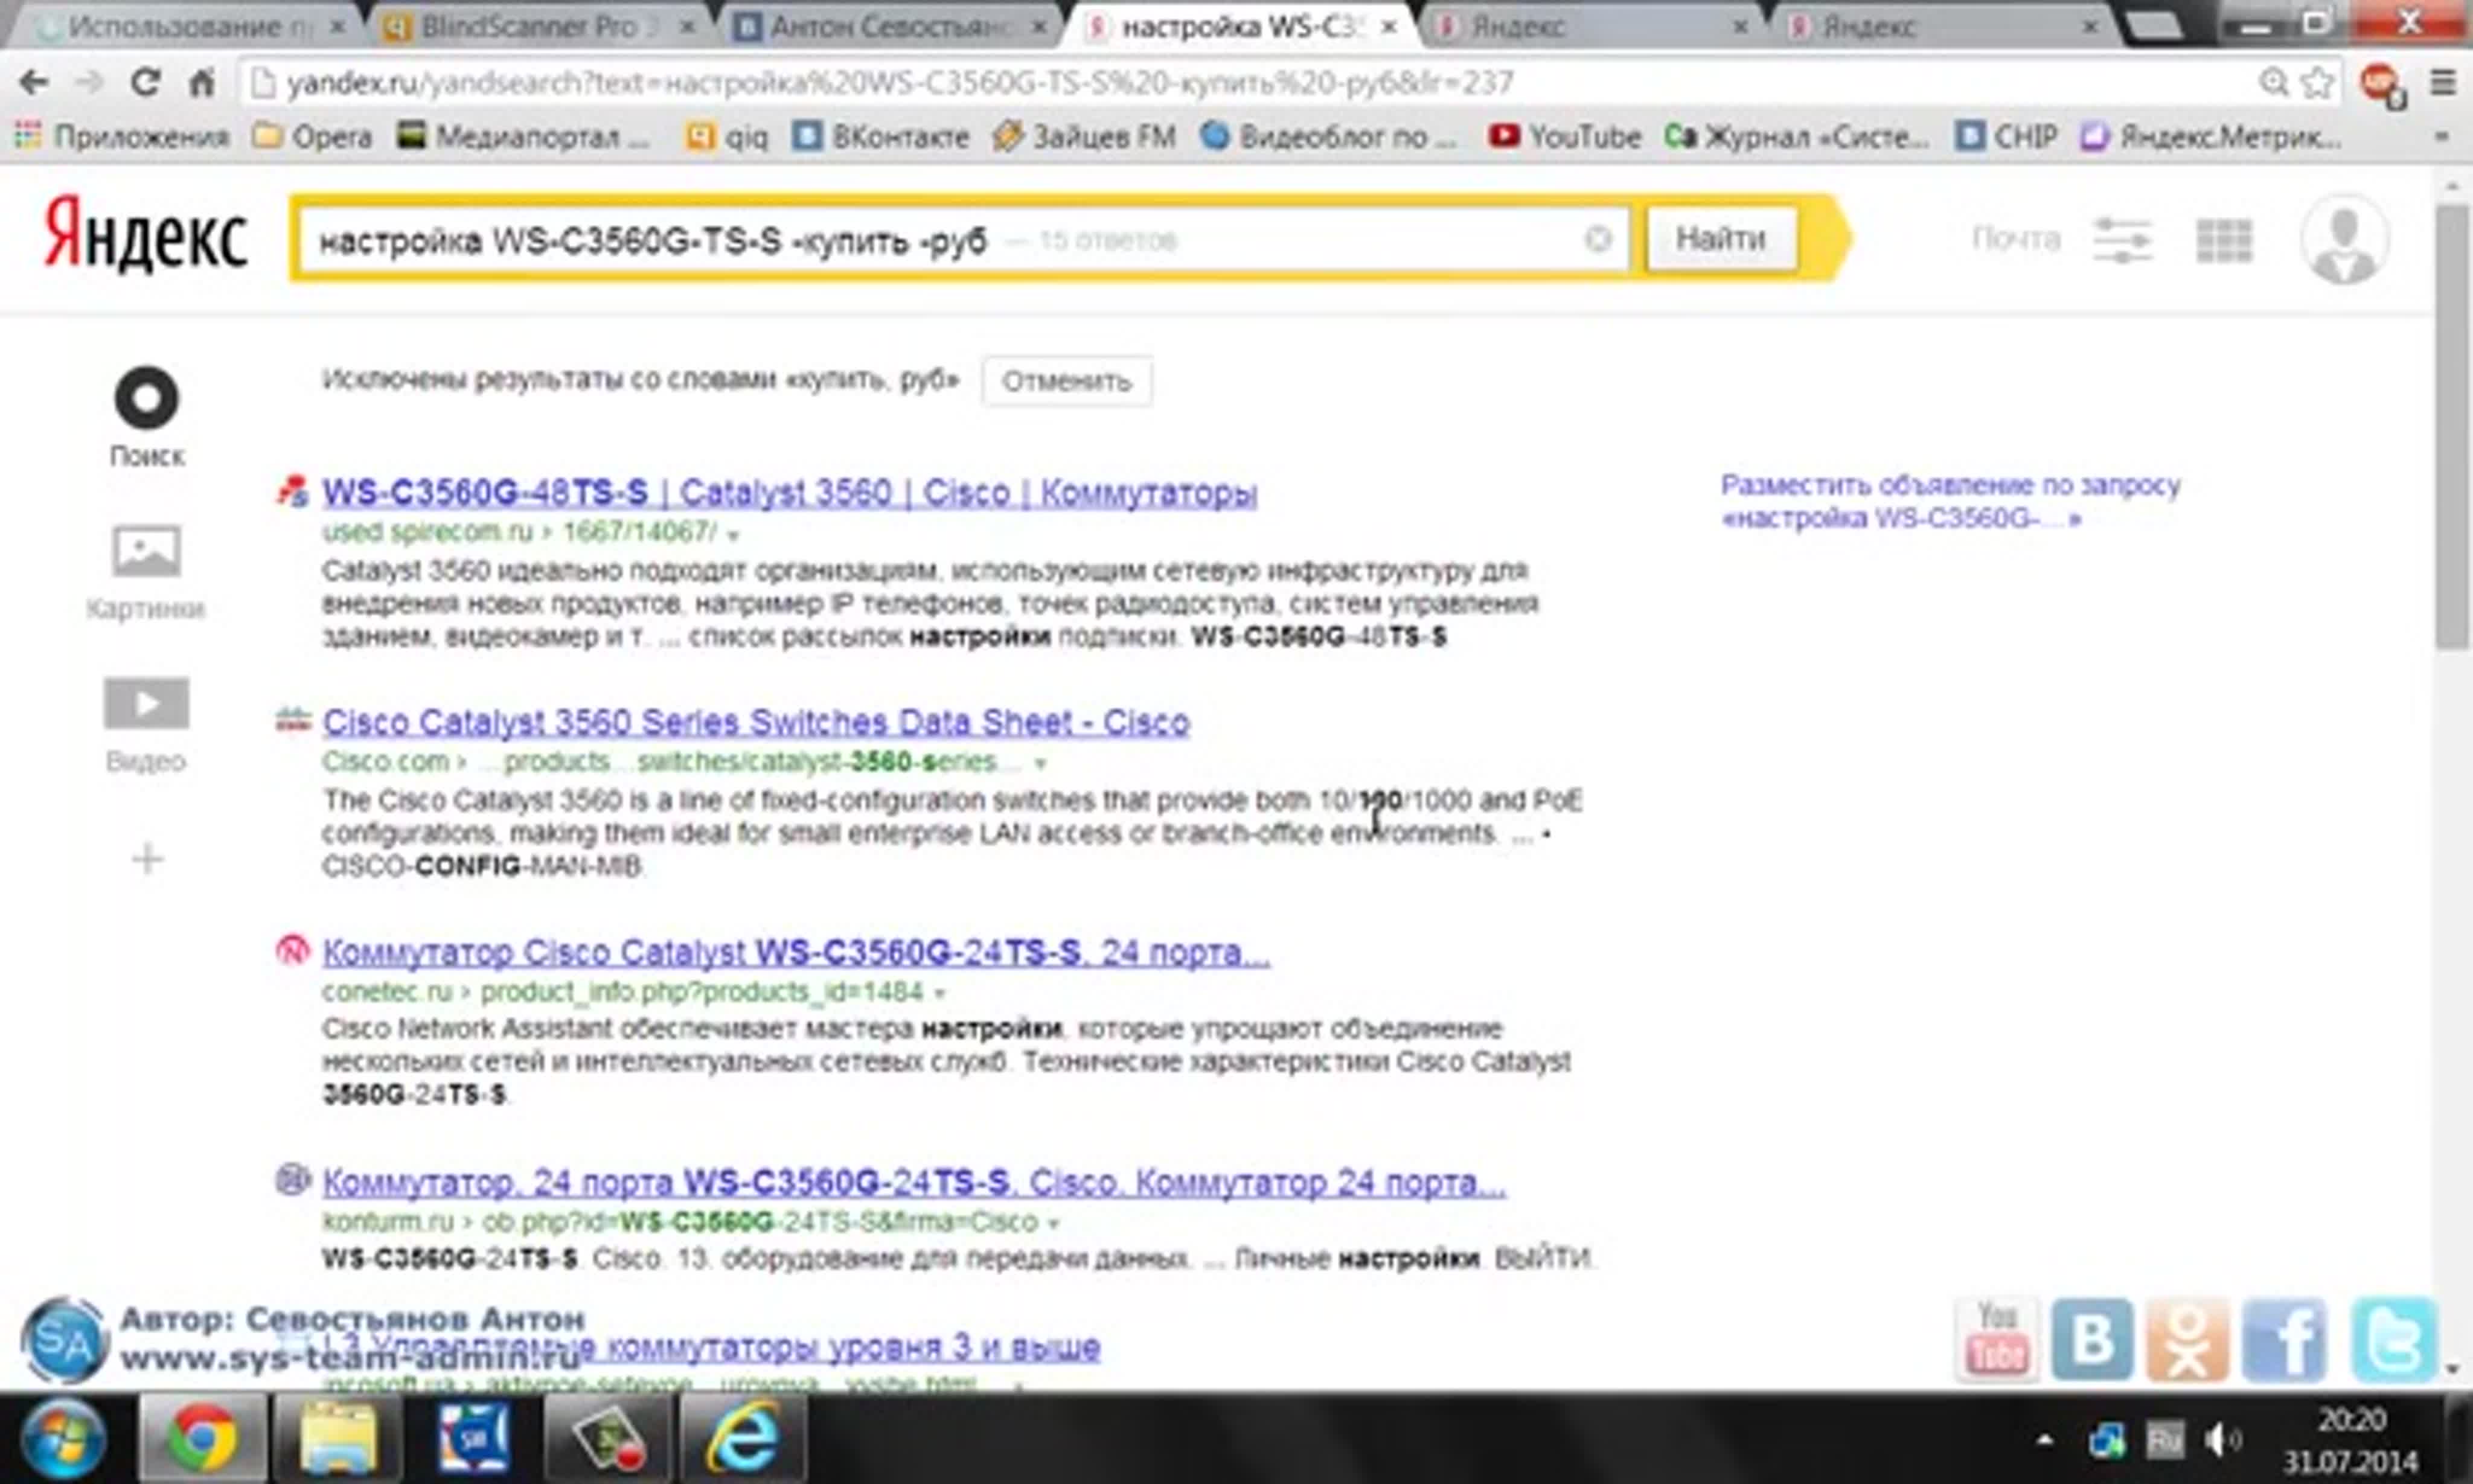The width and height of the screenshot is (2473, 1484).
Task: Open the Приложения bookmarks item
Action: pyautogui.click(x=123, y=136)
